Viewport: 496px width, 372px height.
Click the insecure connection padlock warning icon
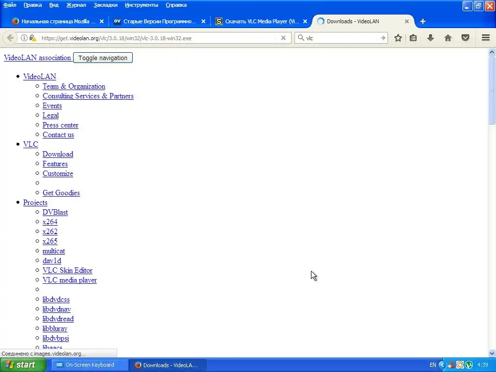[x=32, y=38]
